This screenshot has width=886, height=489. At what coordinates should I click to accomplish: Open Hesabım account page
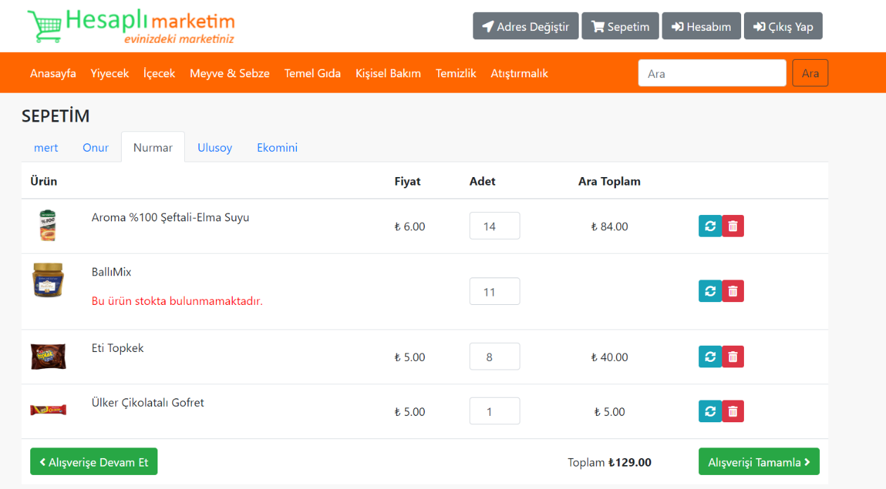[701, 25]
